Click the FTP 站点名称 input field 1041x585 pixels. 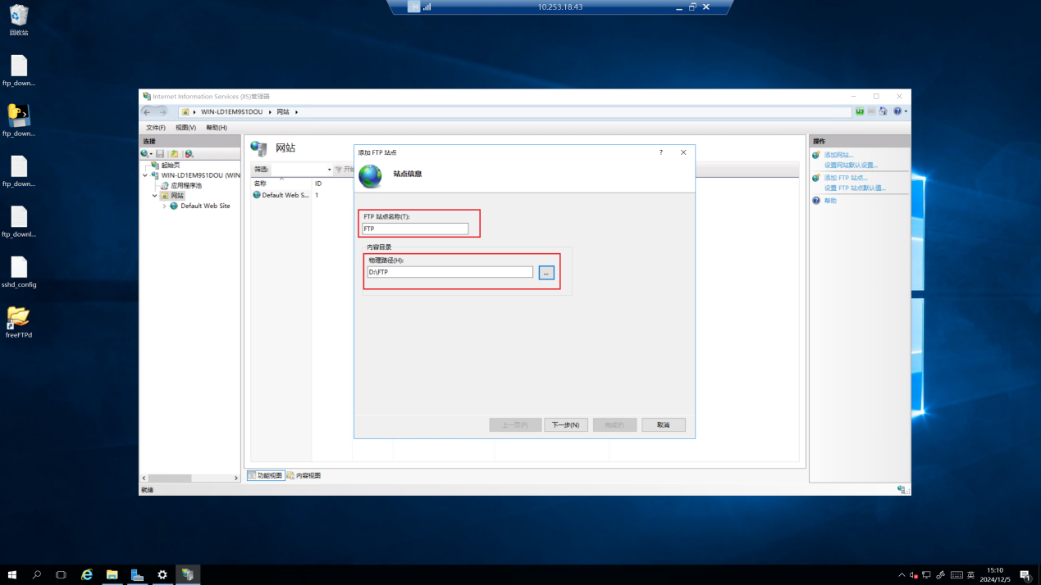(415, 229)
